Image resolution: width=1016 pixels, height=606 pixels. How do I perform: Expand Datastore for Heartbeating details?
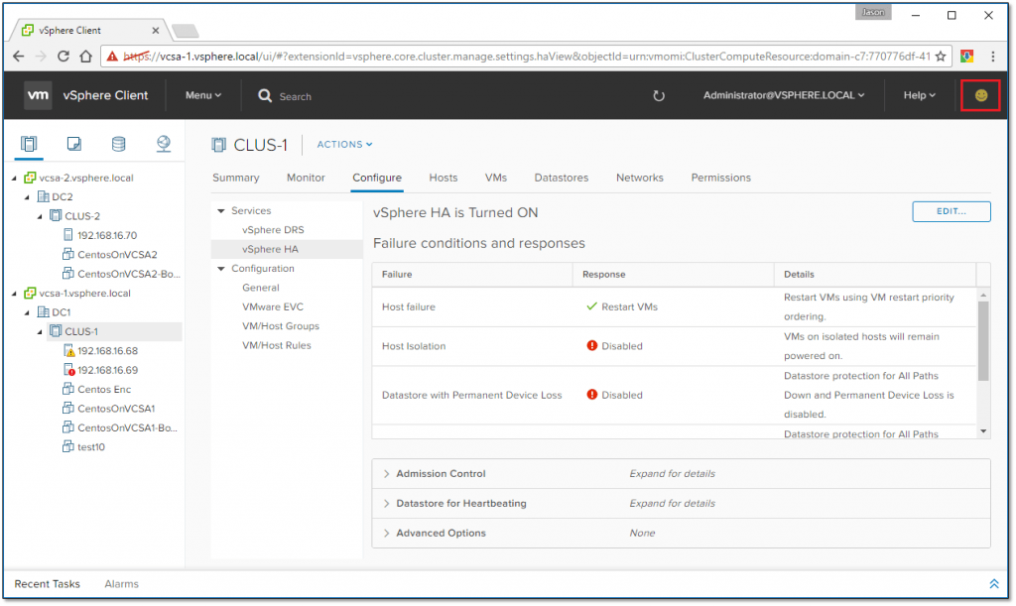[x=386, y=504]
